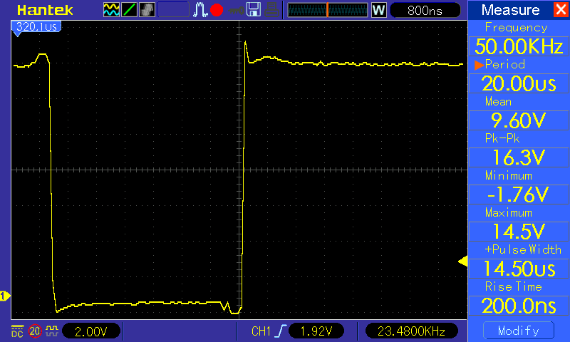
Task: Select the Rise Time measurement label
Action: coord(513,286)
